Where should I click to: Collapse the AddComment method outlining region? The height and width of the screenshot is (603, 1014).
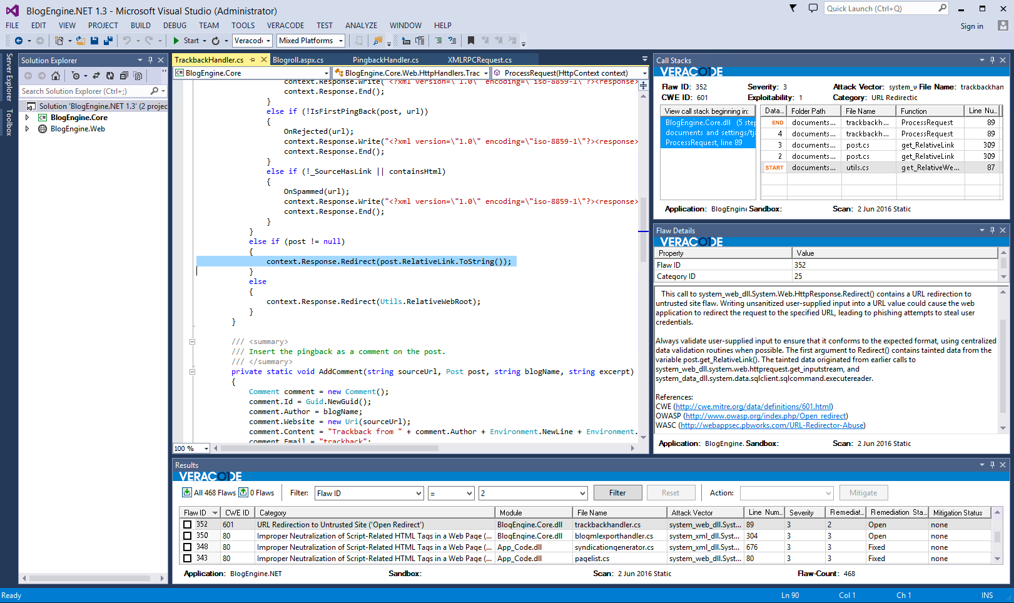[192, 372]
